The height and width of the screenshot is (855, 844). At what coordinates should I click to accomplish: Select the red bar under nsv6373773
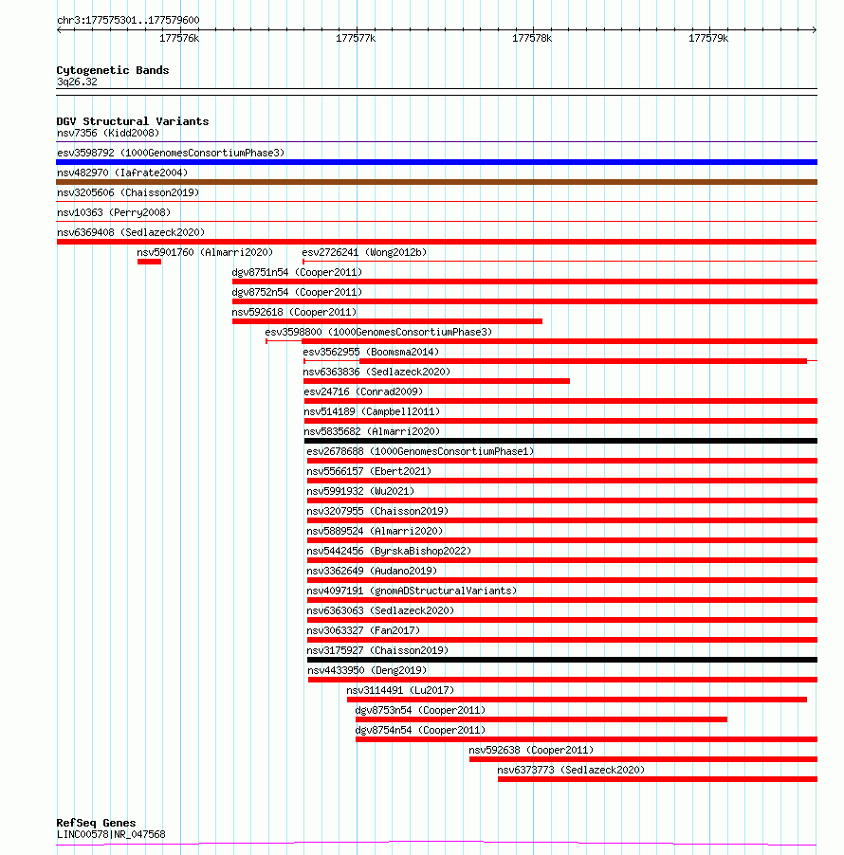pyautogui.click(x=657, y=779)
